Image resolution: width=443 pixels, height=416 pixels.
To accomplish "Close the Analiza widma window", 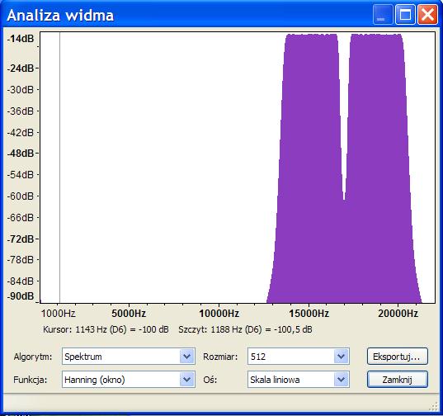I will [x=427, y=14].
